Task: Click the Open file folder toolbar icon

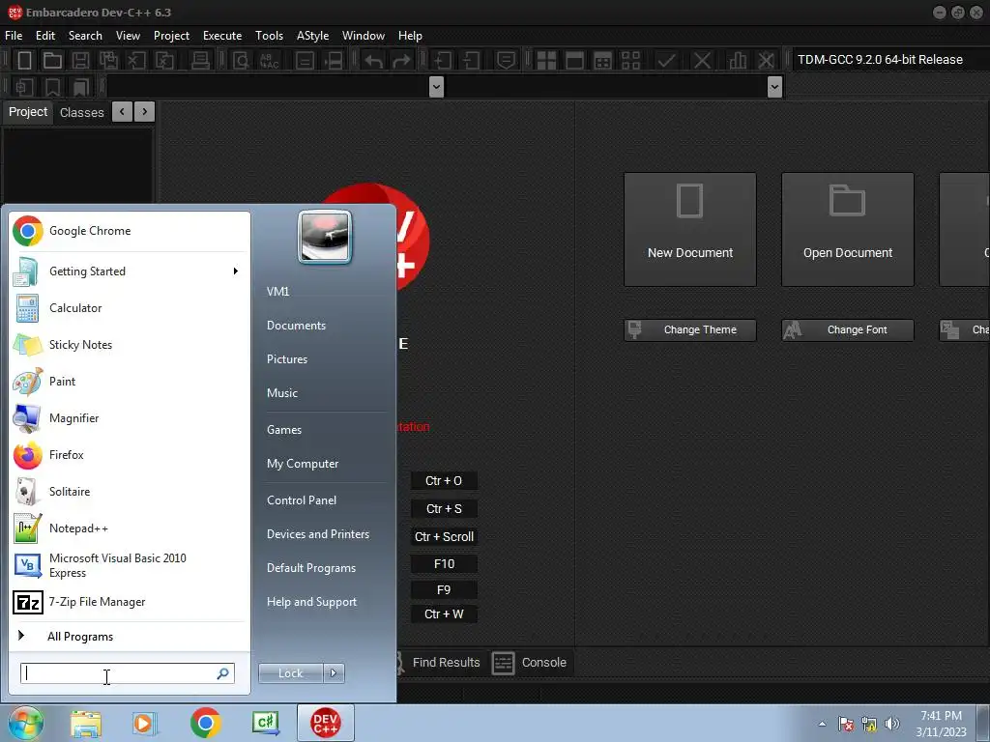Action: [x=52, y=60]
